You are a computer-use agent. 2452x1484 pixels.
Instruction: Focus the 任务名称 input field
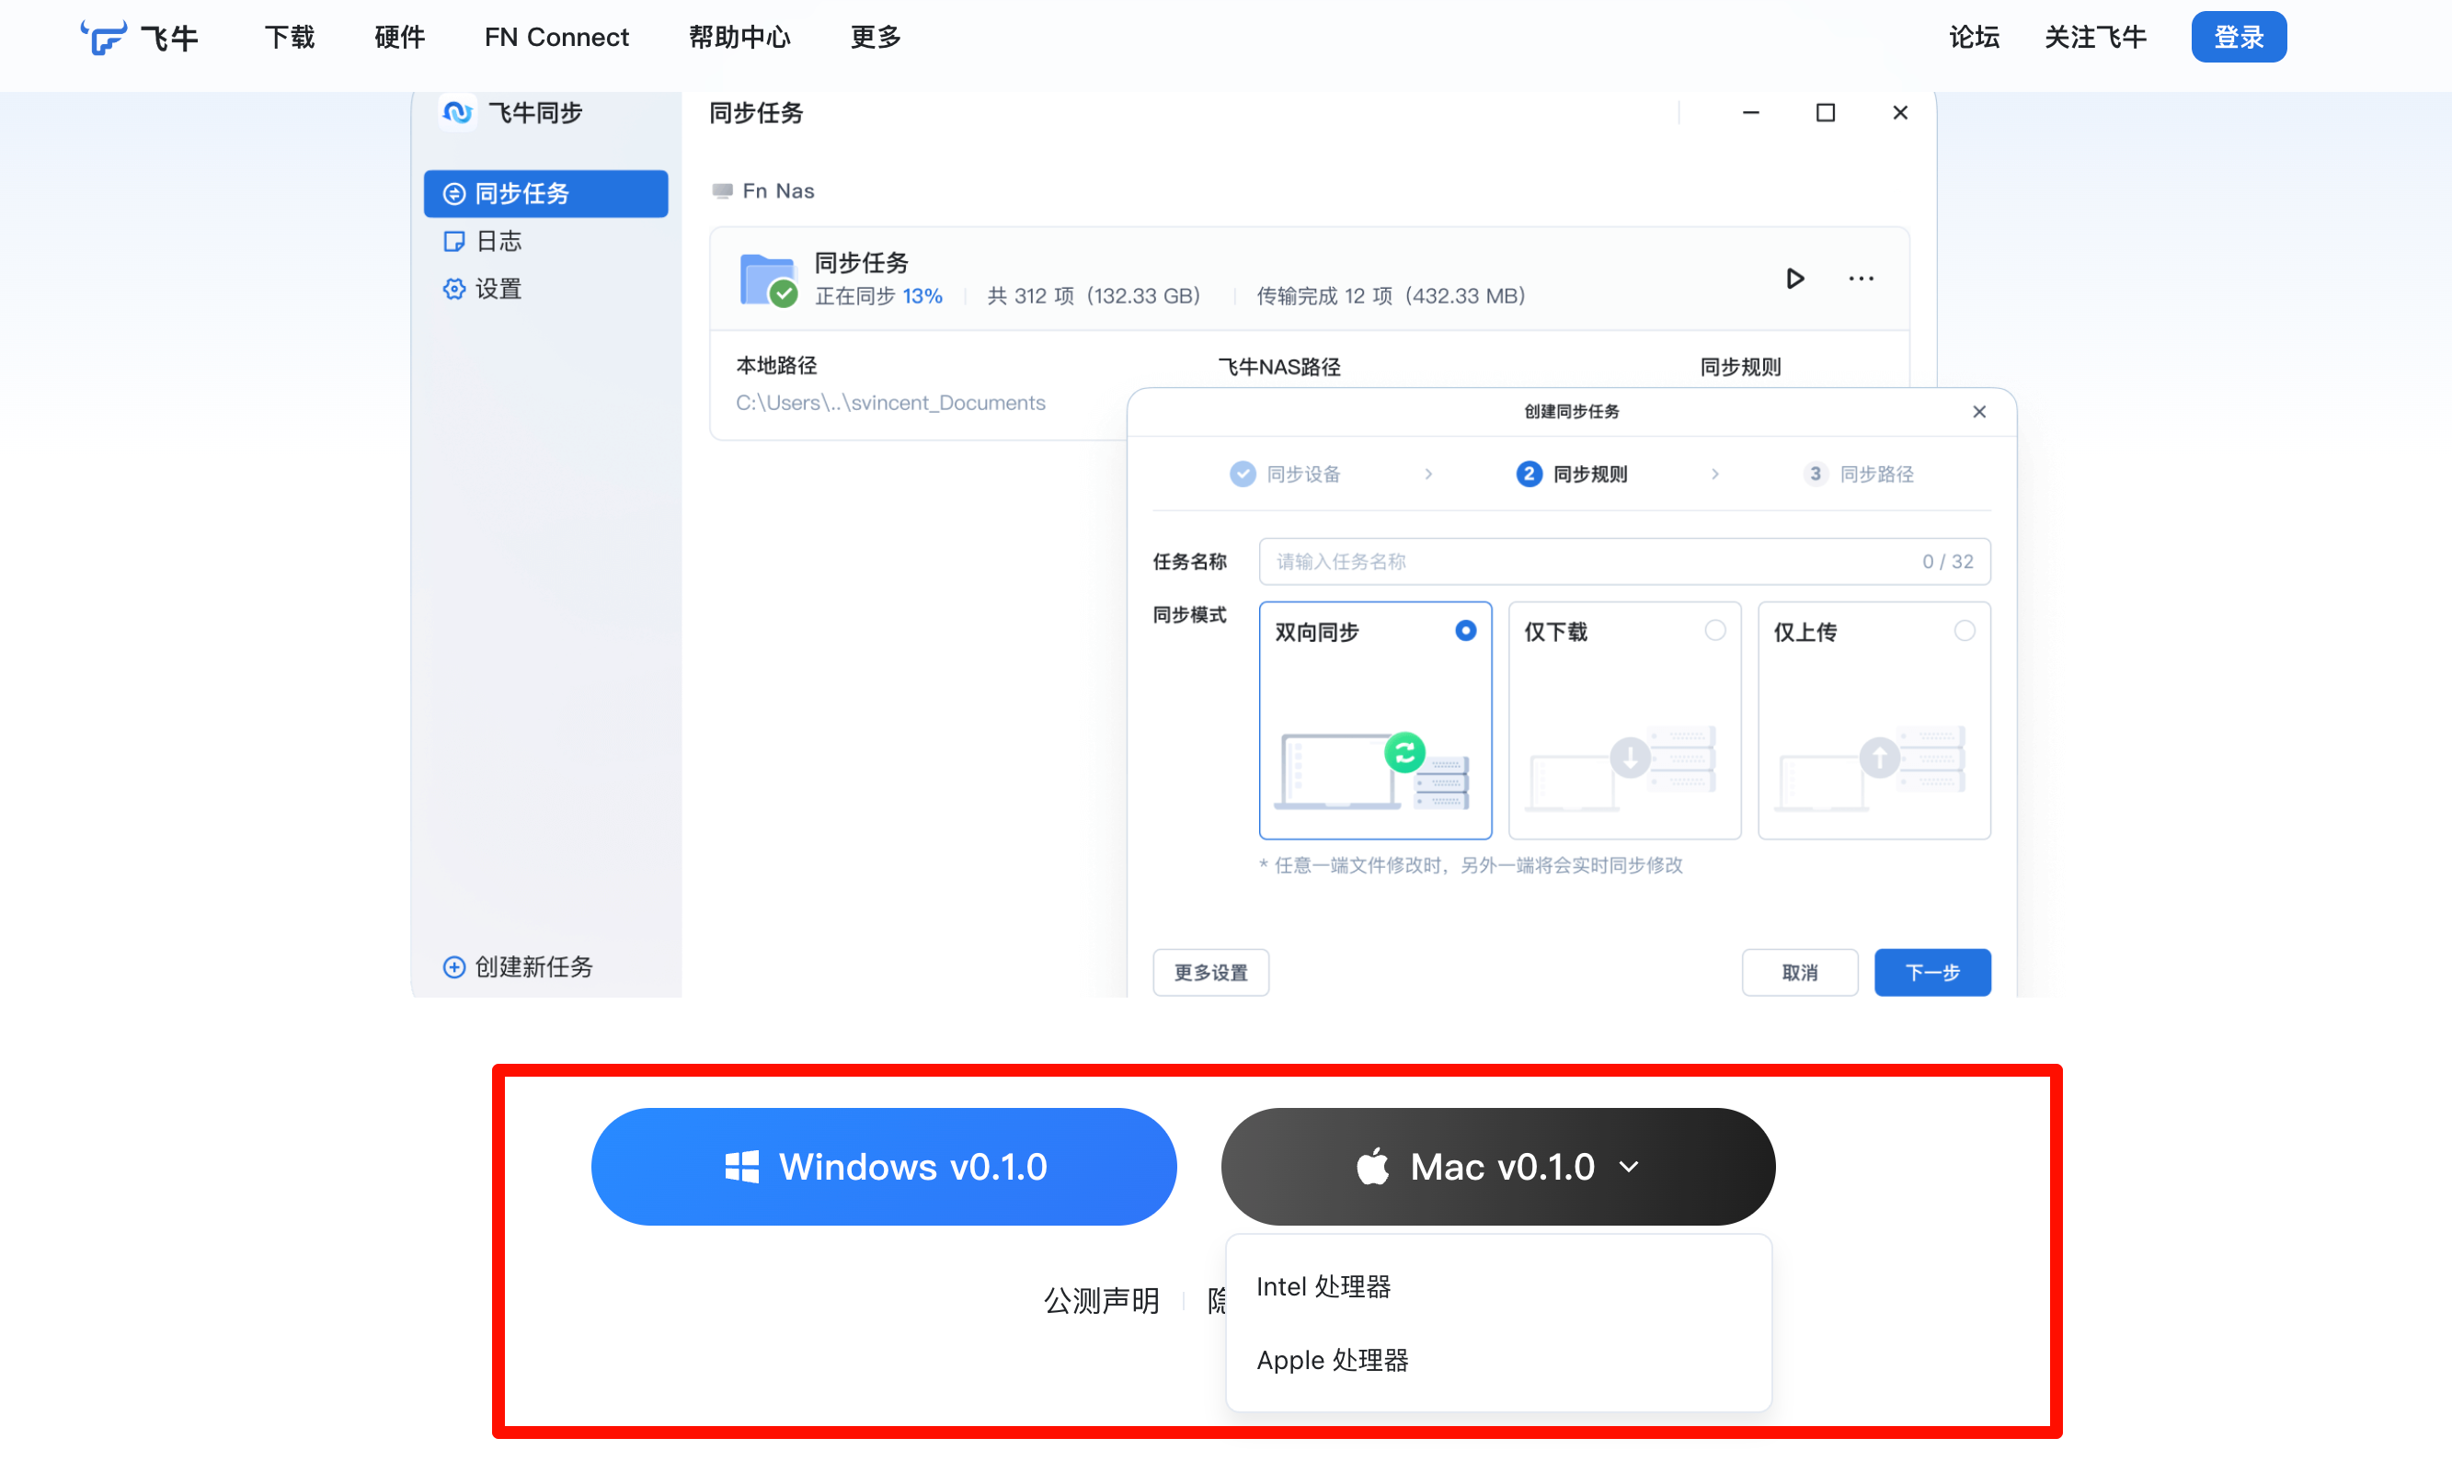tap(1624, 562)
